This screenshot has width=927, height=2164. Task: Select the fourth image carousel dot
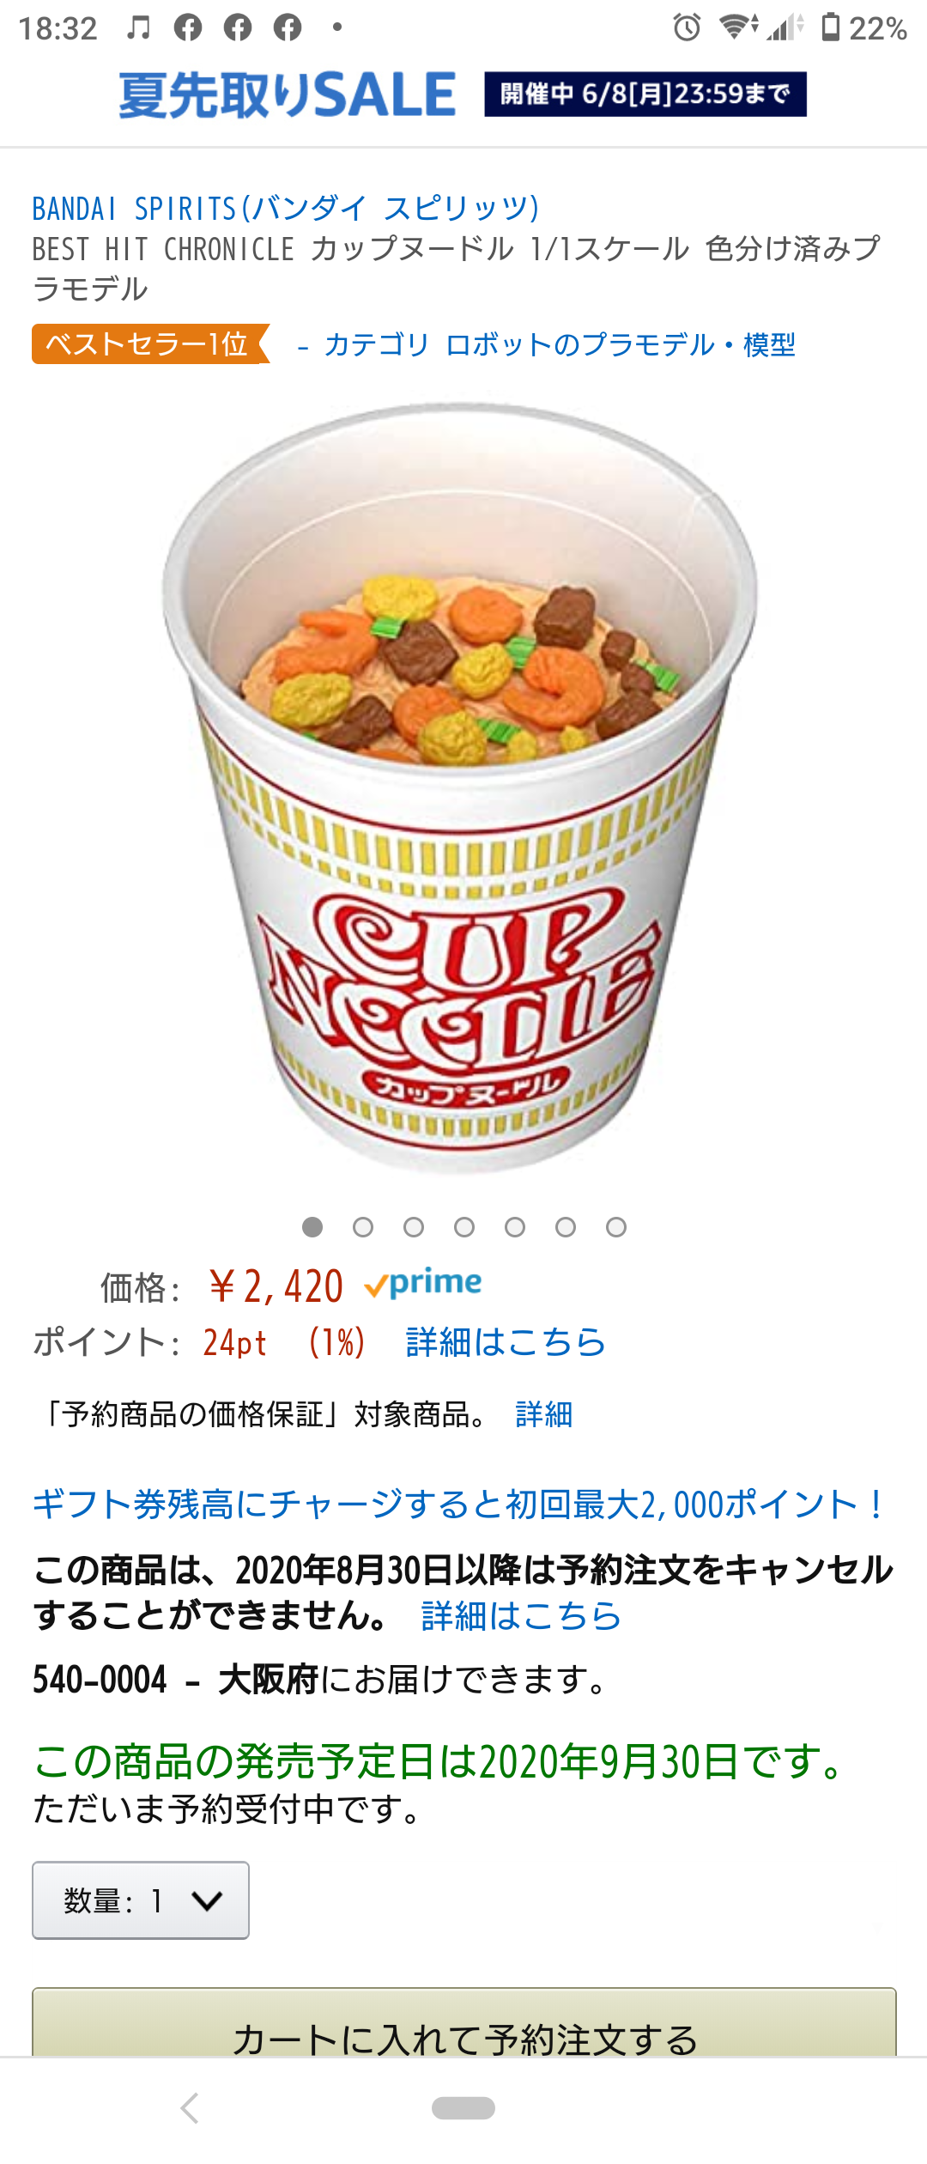464,1227
